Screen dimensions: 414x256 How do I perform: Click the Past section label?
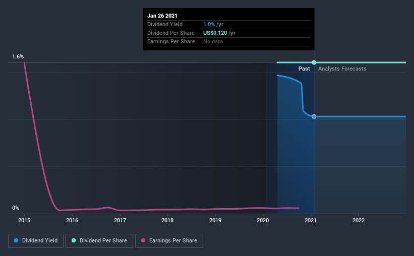click(x=304, y=69)
